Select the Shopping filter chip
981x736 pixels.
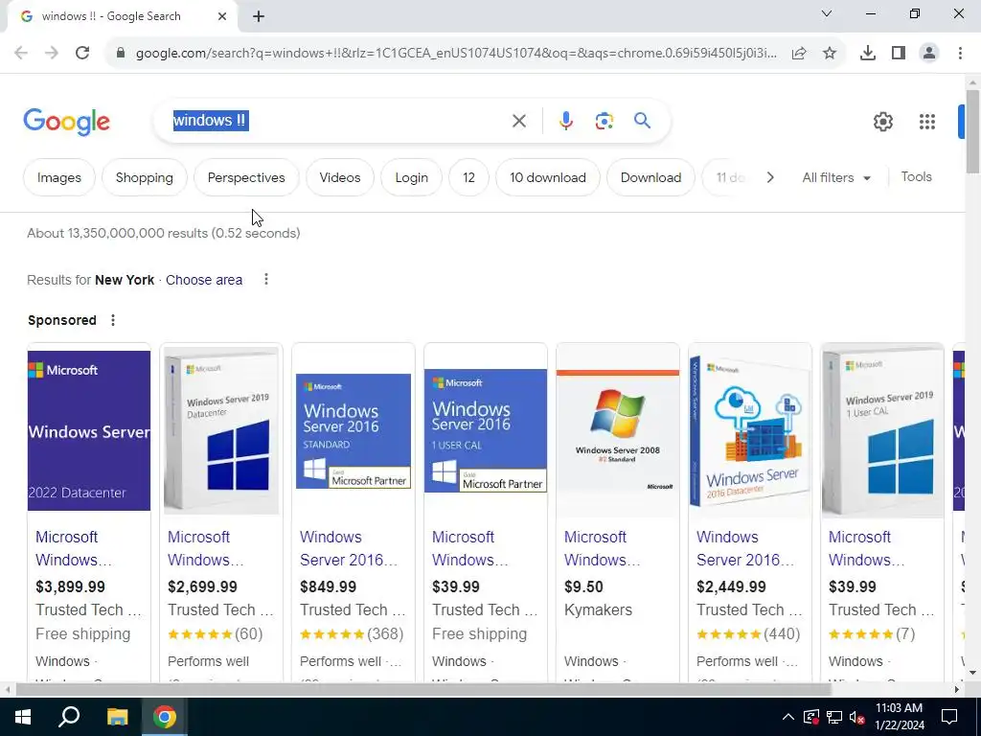(x=145, y=177)
